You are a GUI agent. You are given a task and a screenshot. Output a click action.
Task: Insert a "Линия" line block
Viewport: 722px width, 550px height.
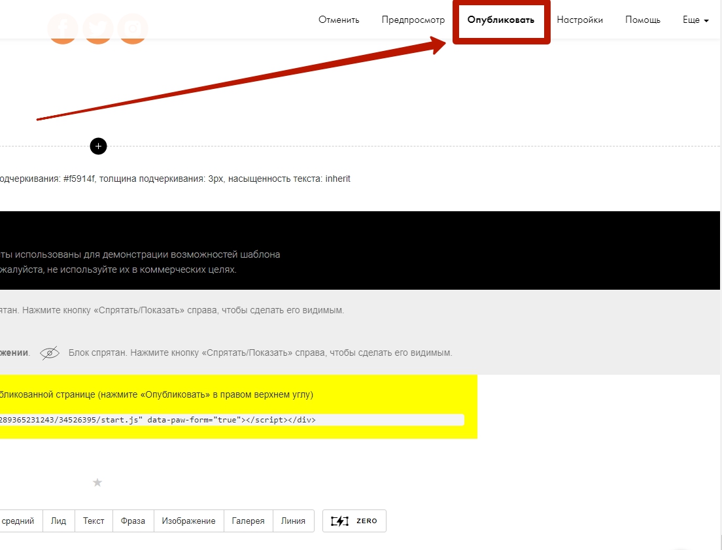[293, 521]
